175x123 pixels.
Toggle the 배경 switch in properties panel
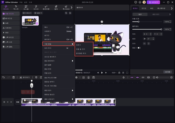point(139,48)
